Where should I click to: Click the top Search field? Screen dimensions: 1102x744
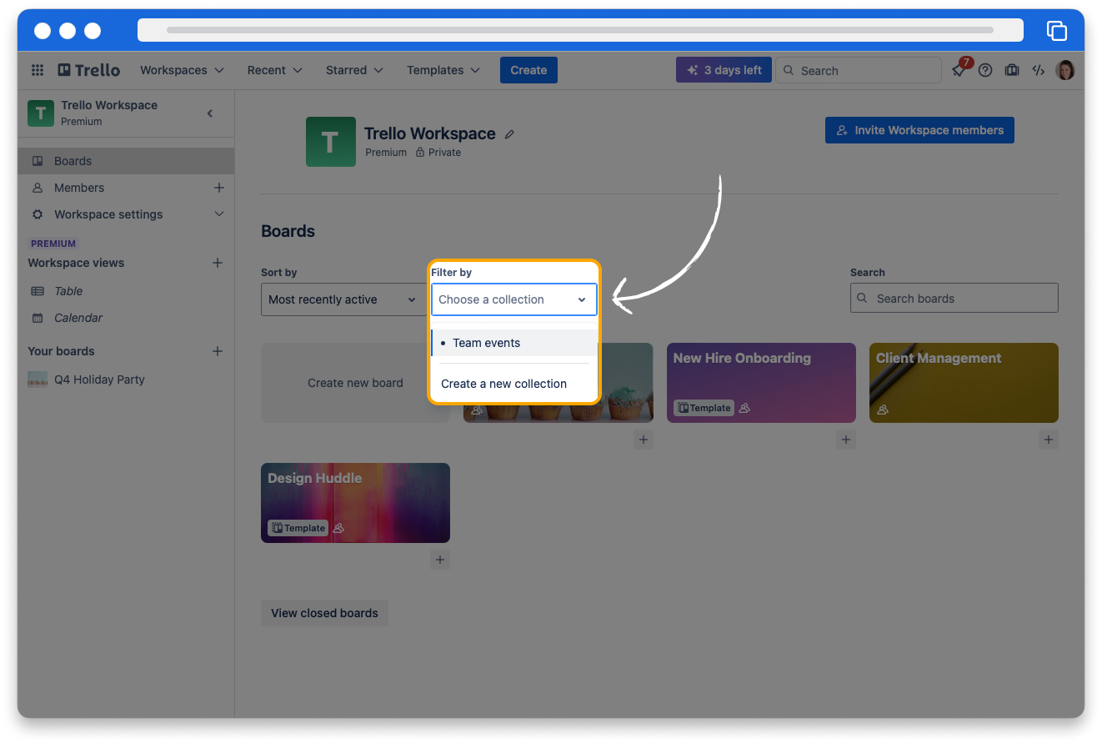pos(859,70)
